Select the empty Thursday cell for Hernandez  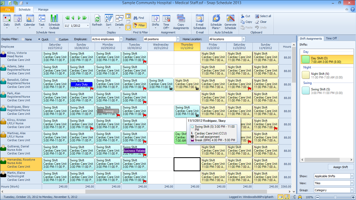pyautogui.click(x=187, y=164)
